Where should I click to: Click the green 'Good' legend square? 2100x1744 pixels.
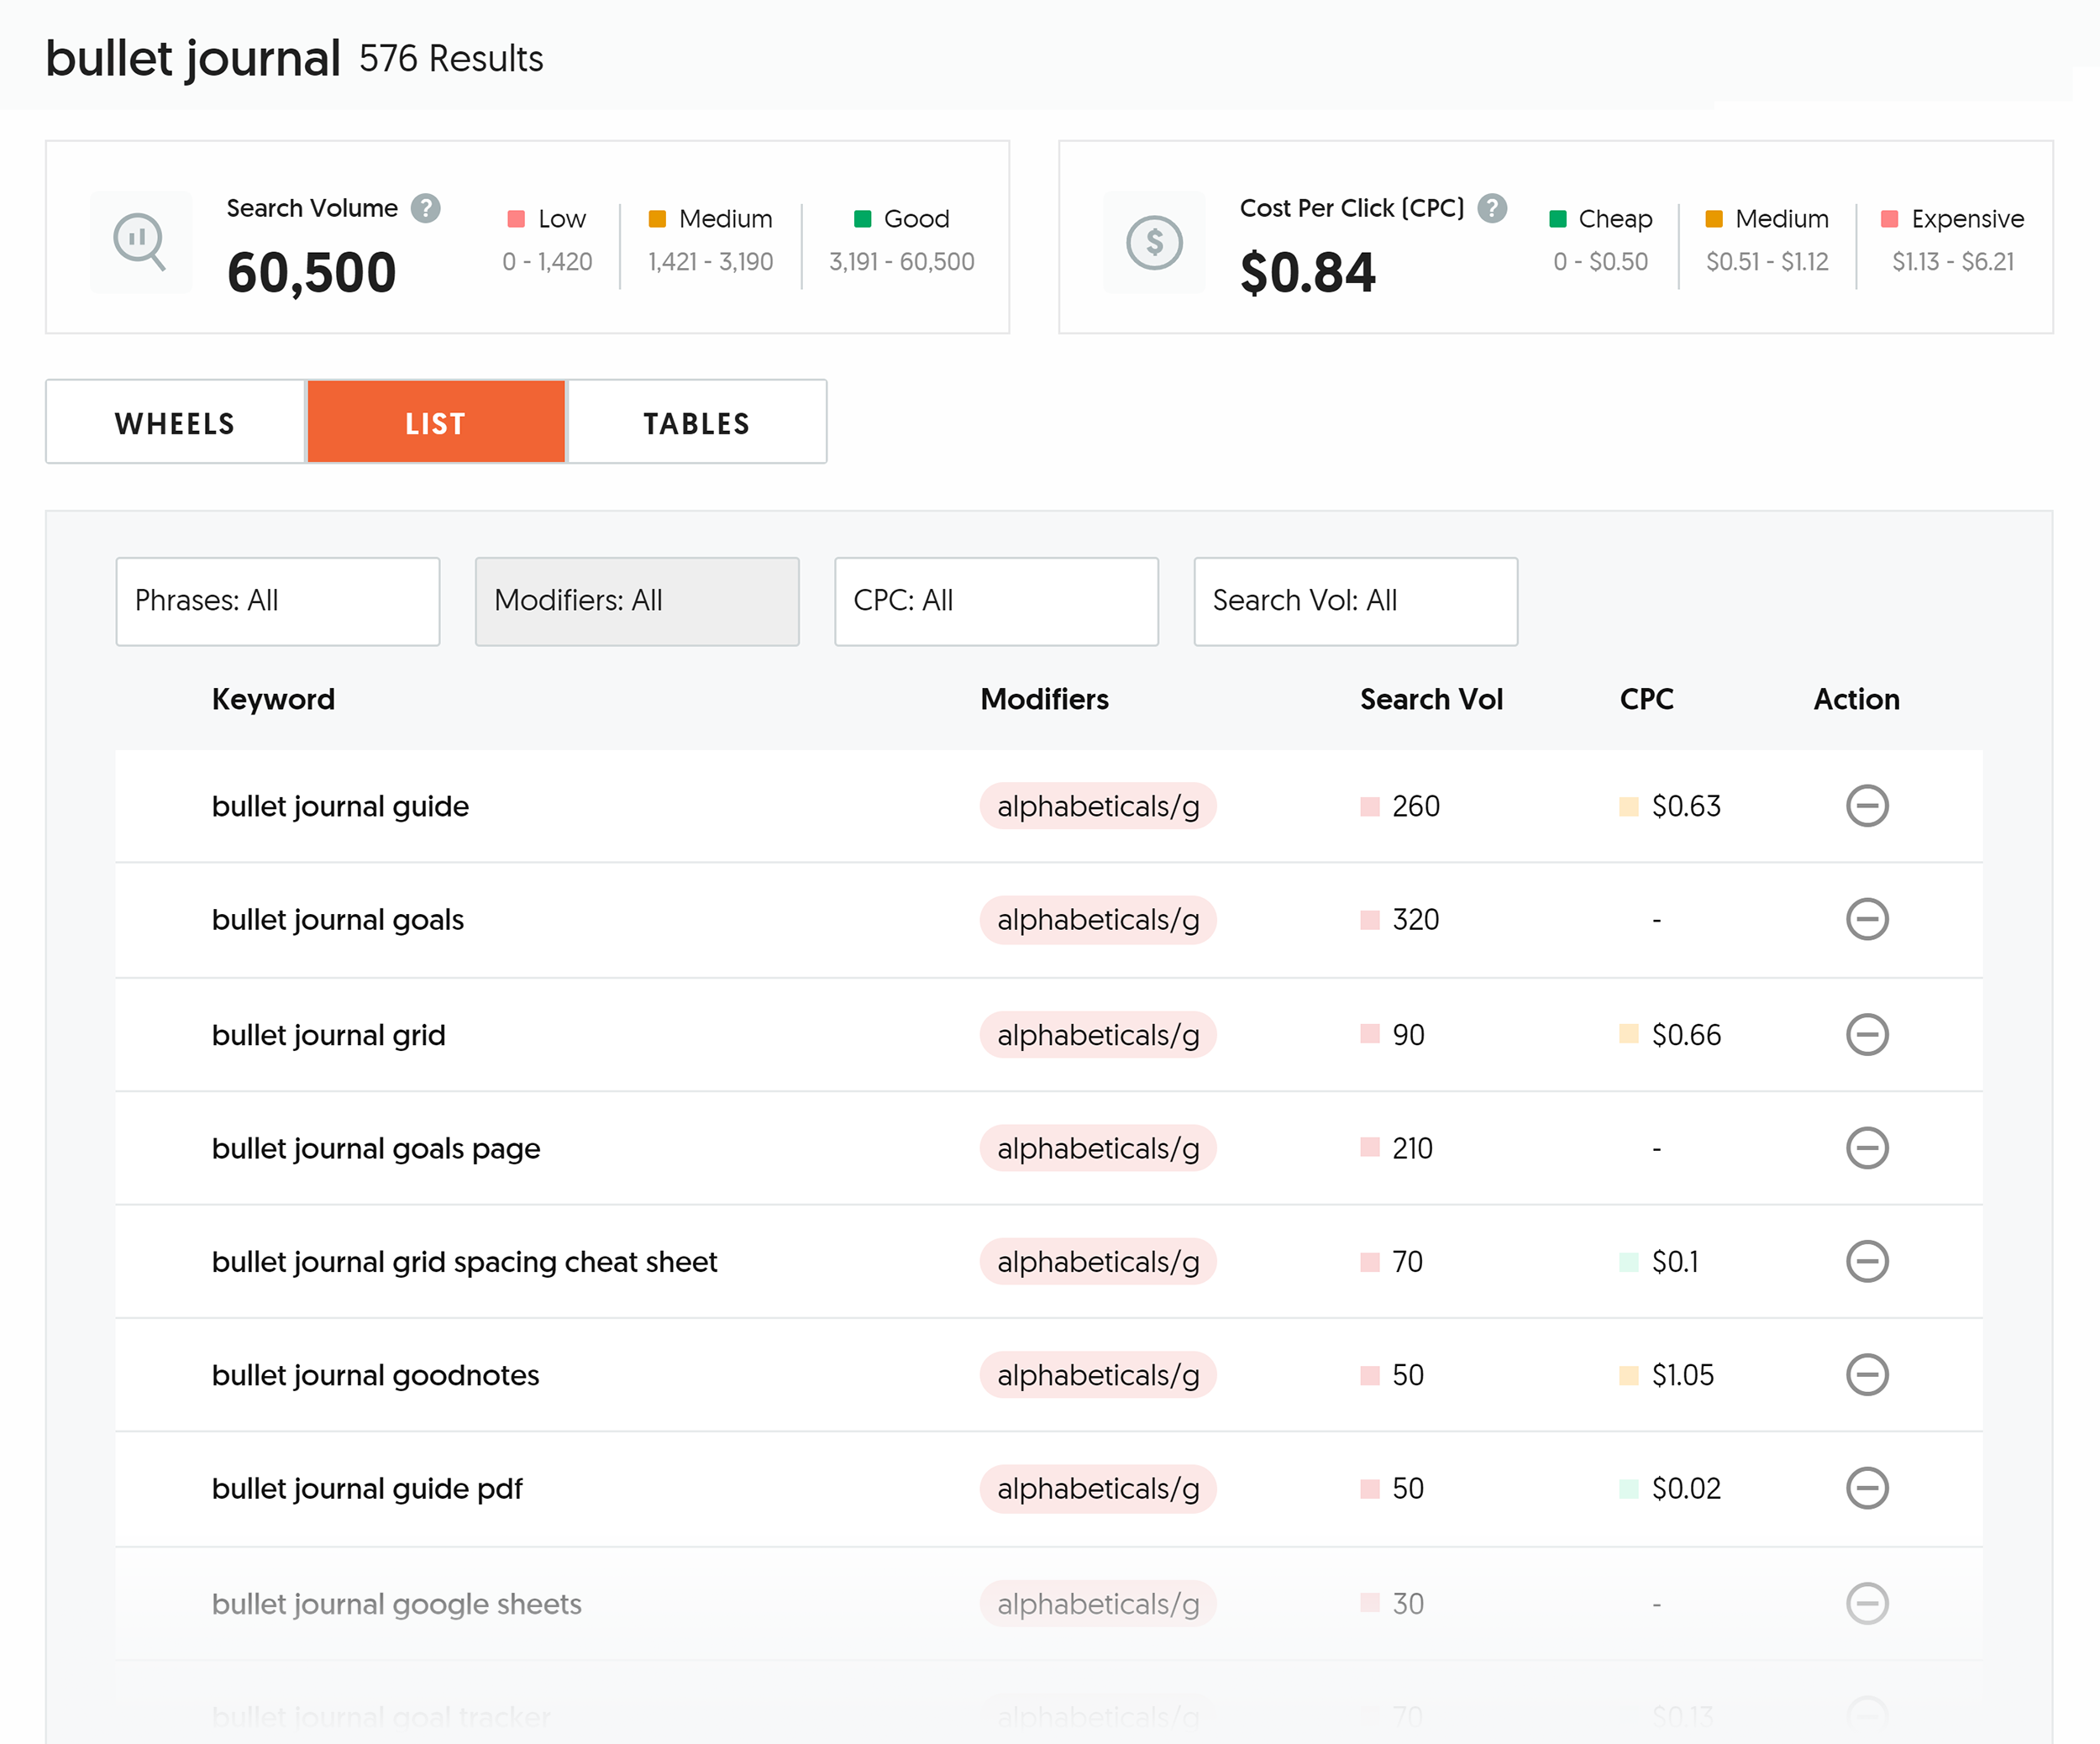click(862, 218)
